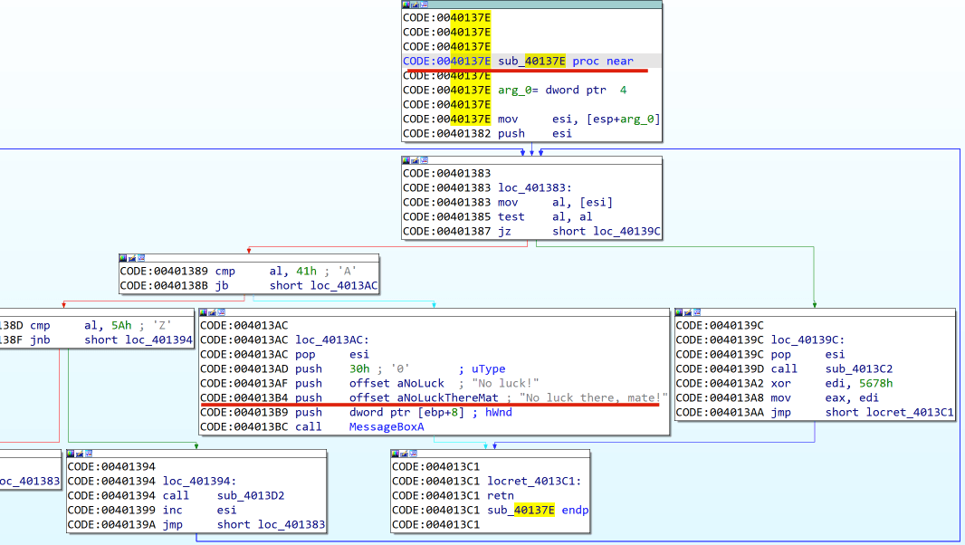Select the 'sub_40137E proc near' line
This screenshot has height=545, width=965.
[x=531, y=61]
